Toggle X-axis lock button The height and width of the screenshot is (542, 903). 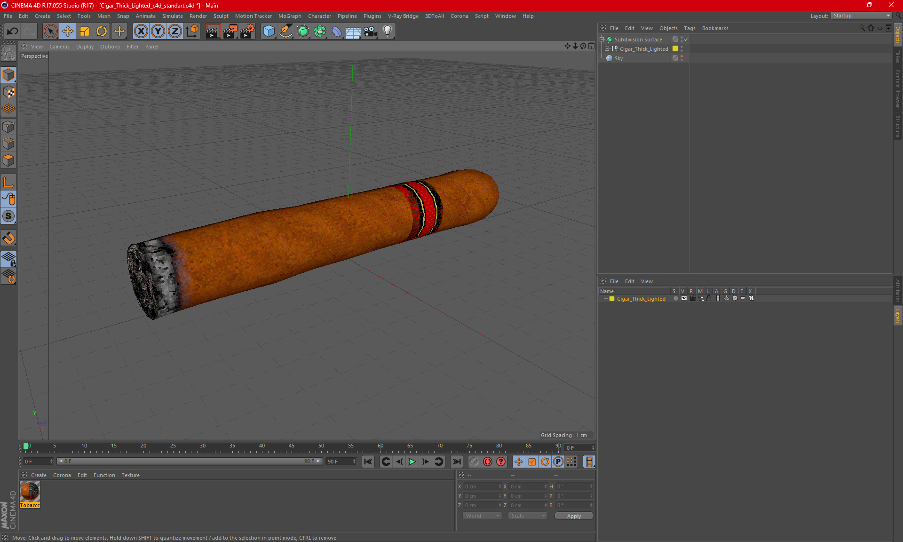coord(141,32)
